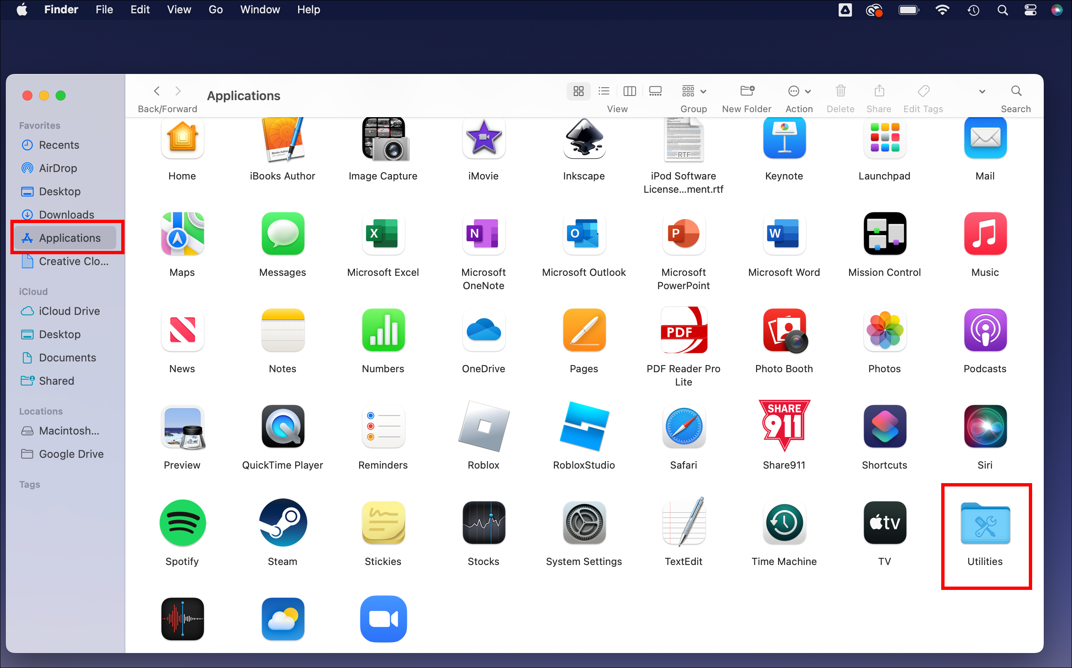
Task: Open the Go menu
Action: pos(215,9)
